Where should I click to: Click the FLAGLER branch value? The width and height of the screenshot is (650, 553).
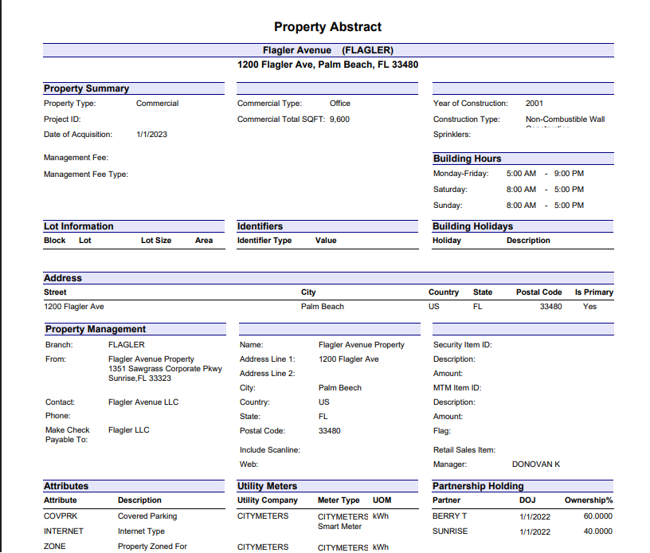tap(127, 344)
